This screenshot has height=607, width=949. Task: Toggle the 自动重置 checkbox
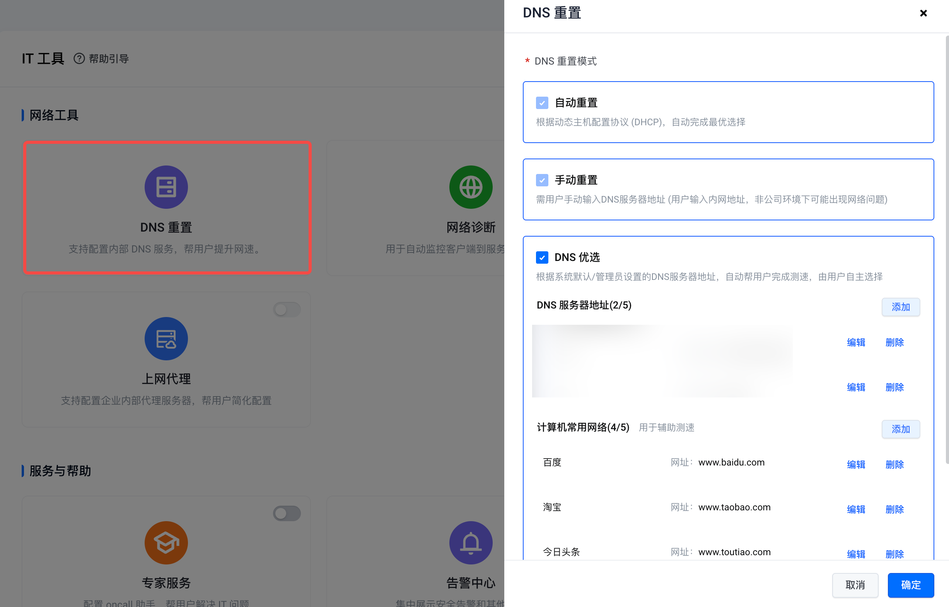(x=542, y=103)
